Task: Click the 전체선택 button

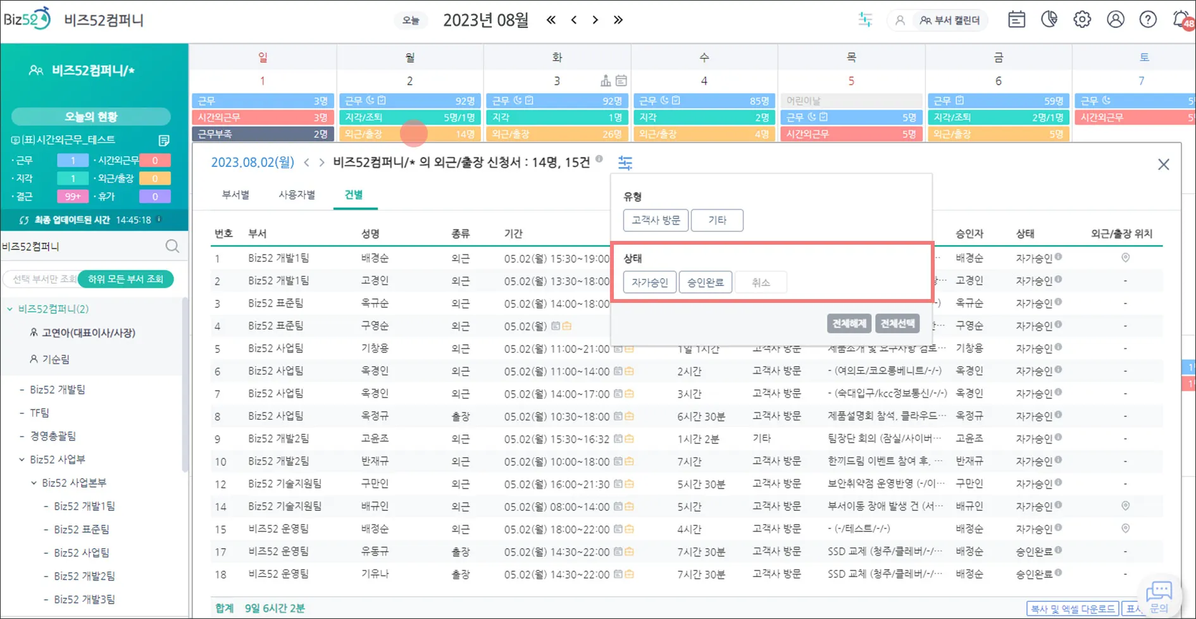Action: [x=897, y=324]
